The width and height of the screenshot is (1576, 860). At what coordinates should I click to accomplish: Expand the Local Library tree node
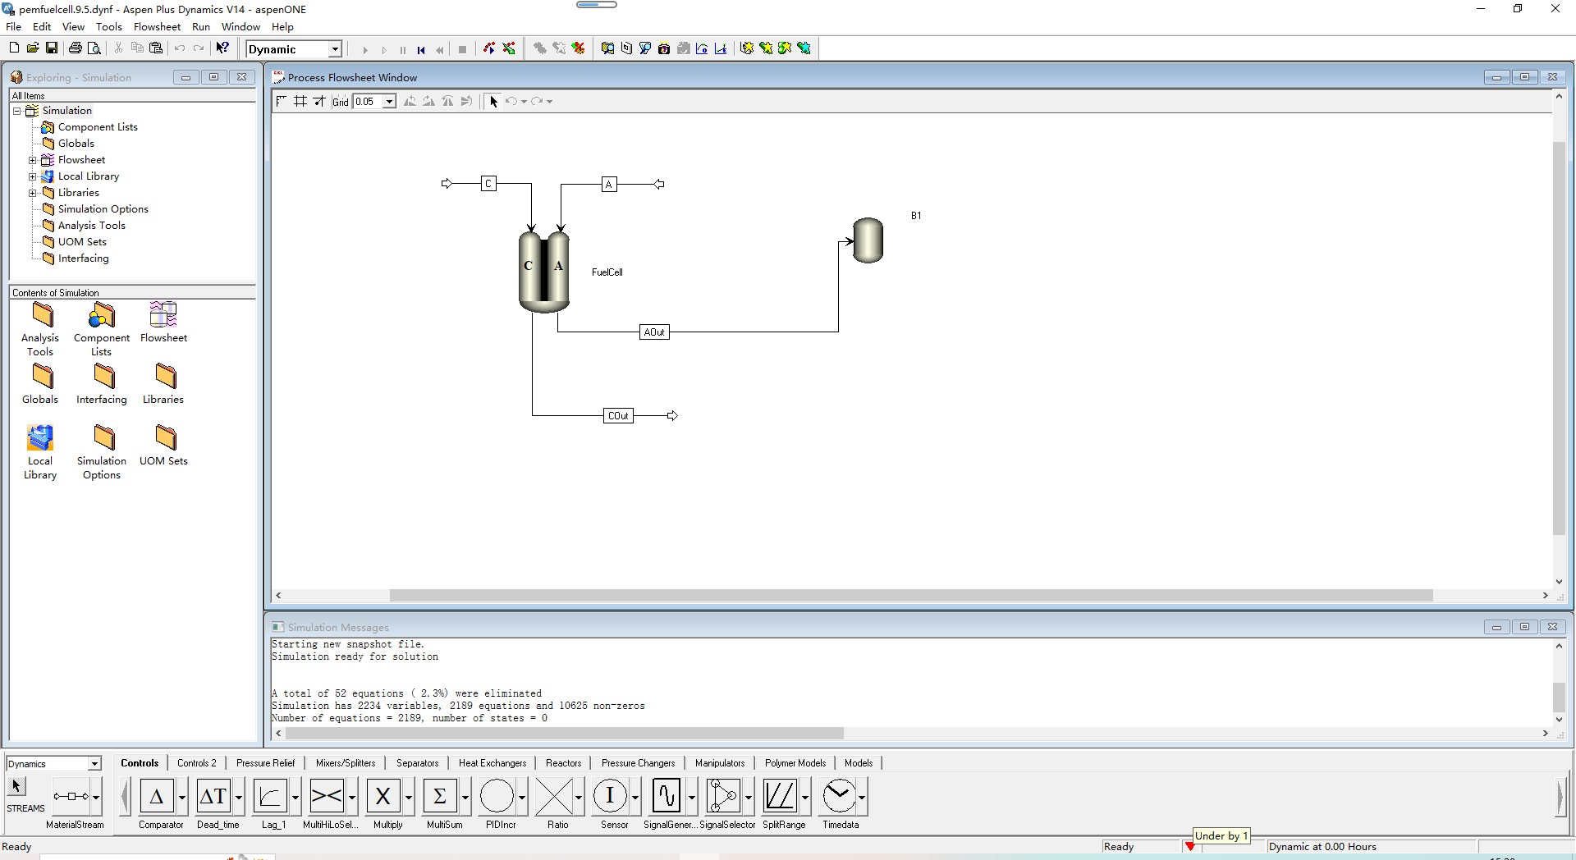coord(33,176)
